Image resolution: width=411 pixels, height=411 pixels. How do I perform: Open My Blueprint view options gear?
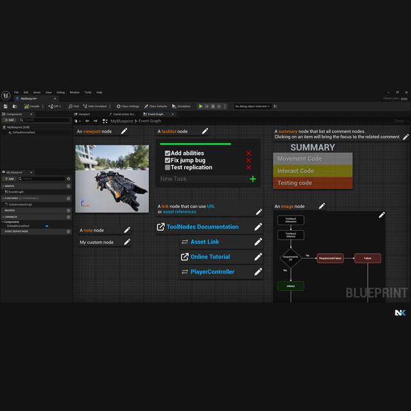[69, 179]
